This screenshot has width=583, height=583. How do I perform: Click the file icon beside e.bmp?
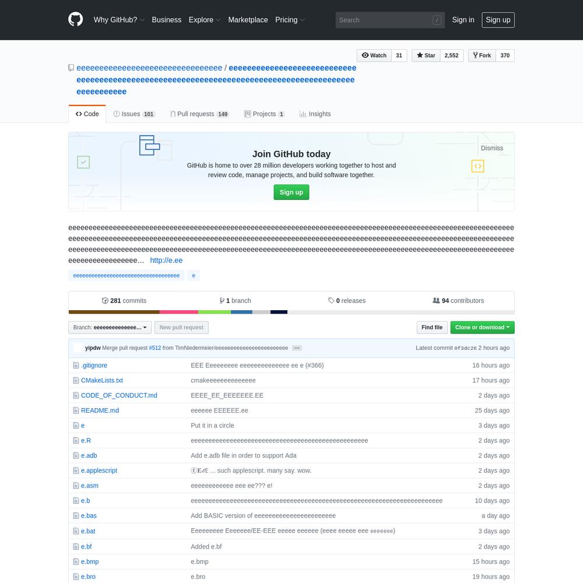(x=76, y=562)
